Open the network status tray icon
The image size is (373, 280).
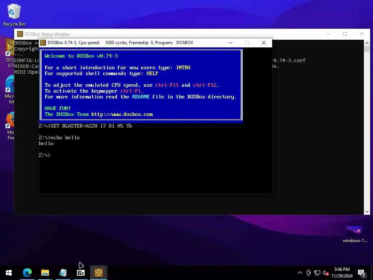coord(317,273)
